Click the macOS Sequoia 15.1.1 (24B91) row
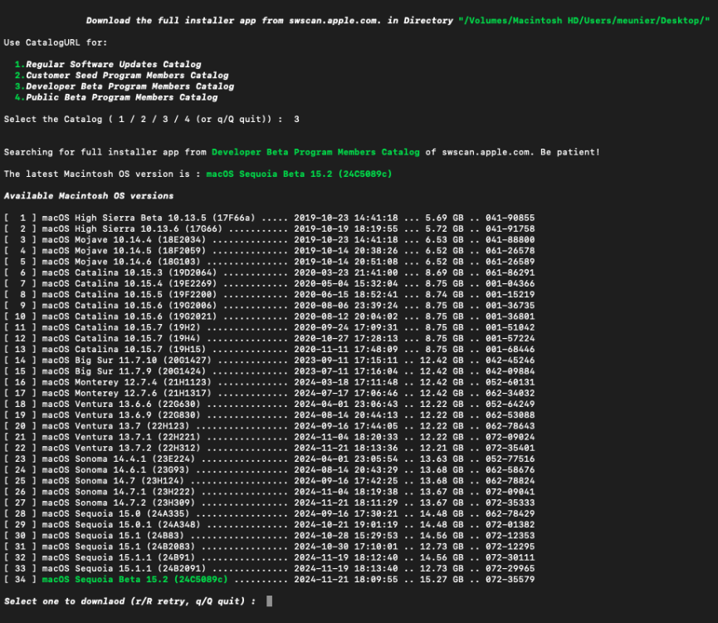Viewport: 718px width, 623px height. 269,558
